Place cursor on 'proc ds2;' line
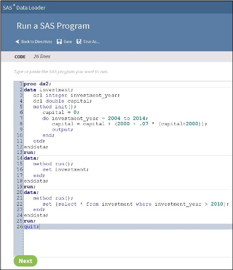Viewport: 233px width, 270px height. tap(37, 84)
